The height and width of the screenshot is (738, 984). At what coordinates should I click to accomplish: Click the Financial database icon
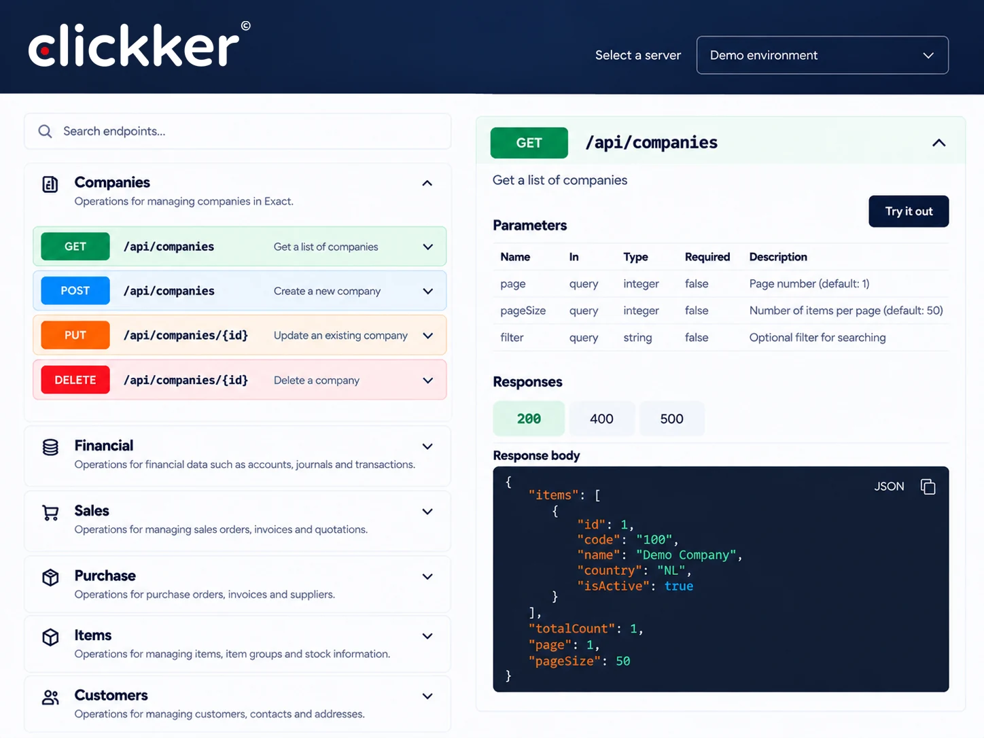(50, 447)
